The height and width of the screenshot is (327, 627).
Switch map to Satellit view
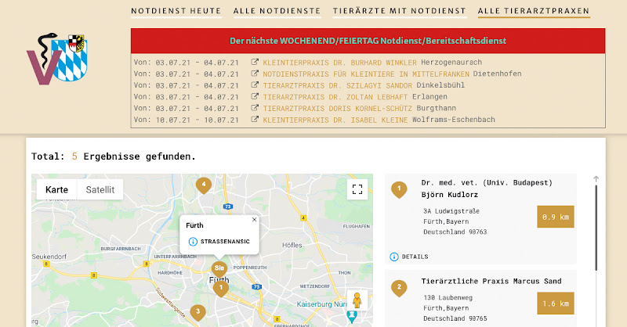tap(100, 189)
